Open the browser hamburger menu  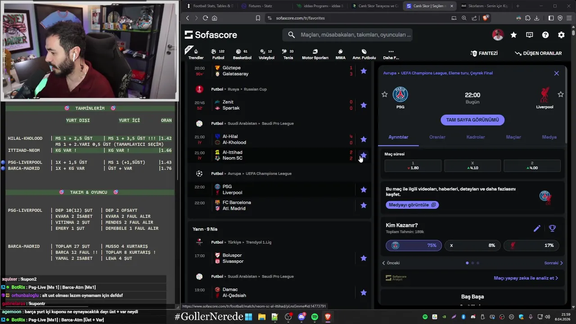(569, 18)
